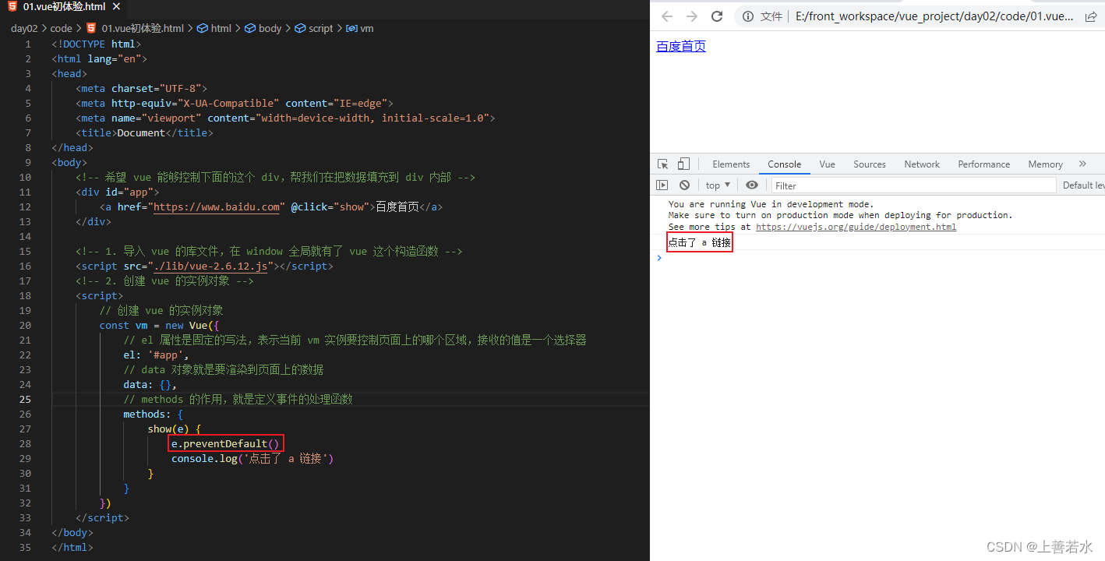Click the 'running Vue in development mode' message
The height and width of the screenshot is (561, 1105).
(771, 204)
